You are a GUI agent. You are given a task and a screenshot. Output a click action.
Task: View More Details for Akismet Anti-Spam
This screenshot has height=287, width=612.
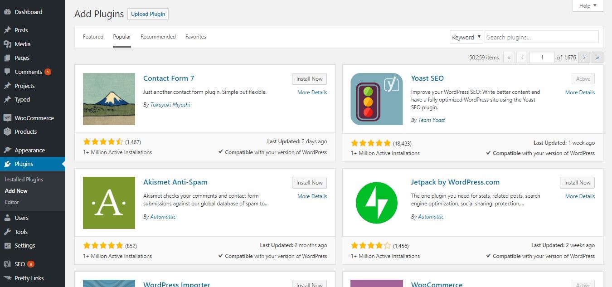click(312, 196)
